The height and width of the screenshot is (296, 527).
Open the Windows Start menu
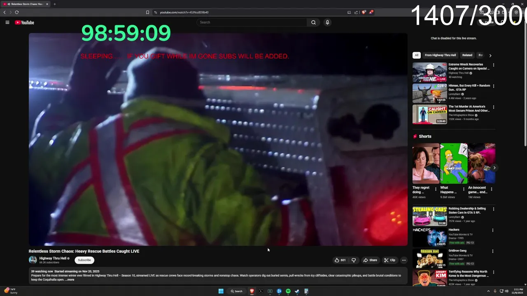point(221,291)
